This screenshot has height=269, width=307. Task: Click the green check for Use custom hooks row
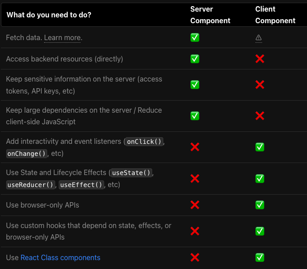[x=260, y=231]
